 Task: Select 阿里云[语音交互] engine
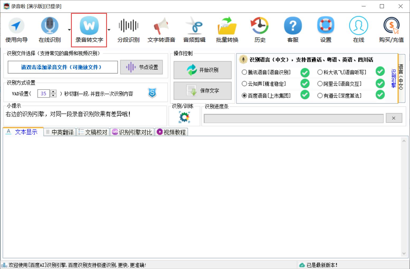[x=339, y=84]
